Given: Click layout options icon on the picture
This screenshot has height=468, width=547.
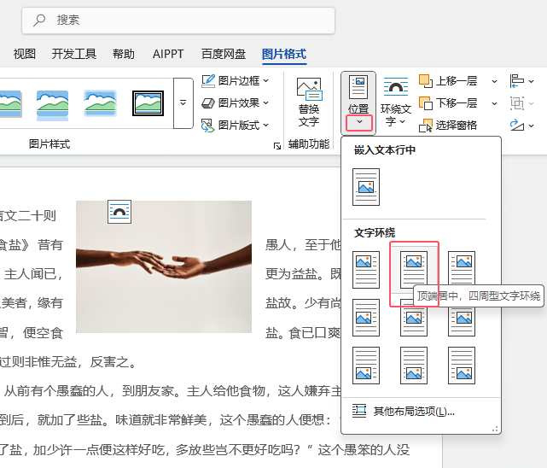Looking at the screenshot, I should (119, 212).
